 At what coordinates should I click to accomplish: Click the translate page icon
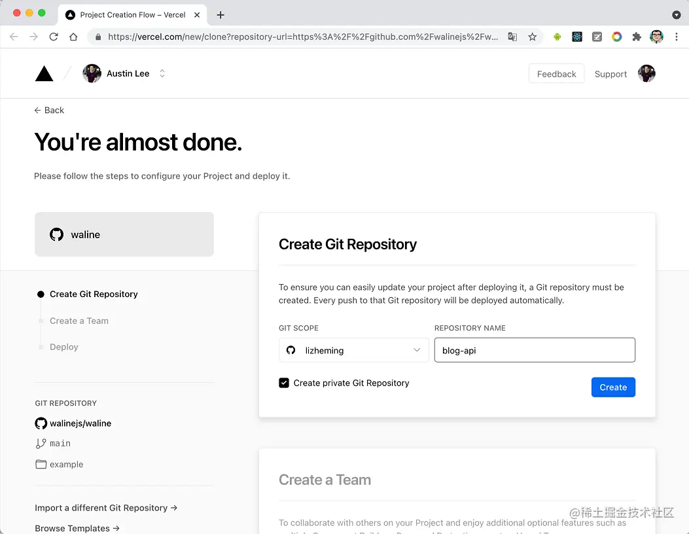[512, 37]
